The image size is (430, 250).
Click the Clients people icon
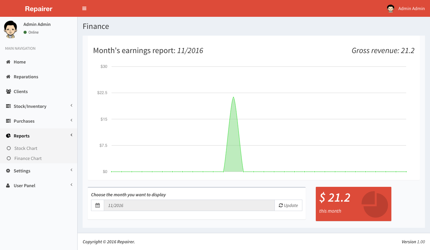(x=8, y=91)
